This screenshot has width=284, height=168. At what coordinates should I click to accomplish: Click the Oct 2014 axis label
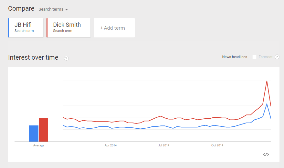click(217, 145)
